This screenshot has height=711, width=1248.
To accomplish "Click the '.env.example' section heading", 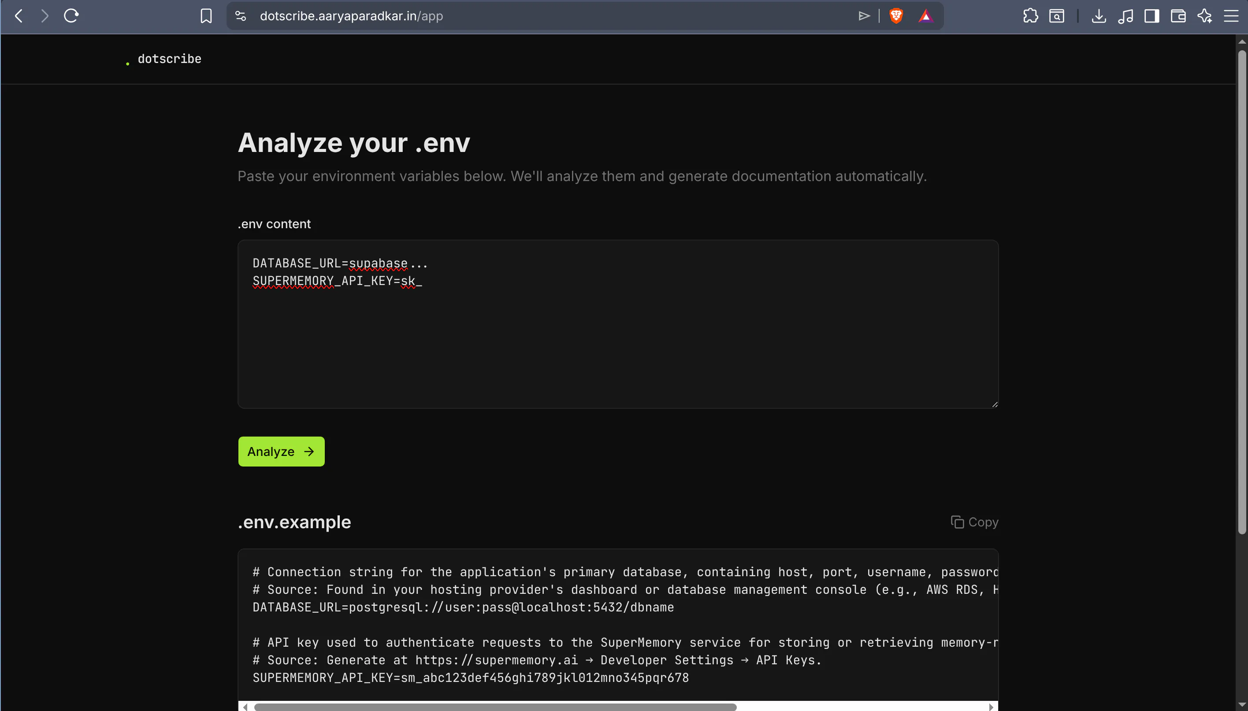I will pos(294,522).
